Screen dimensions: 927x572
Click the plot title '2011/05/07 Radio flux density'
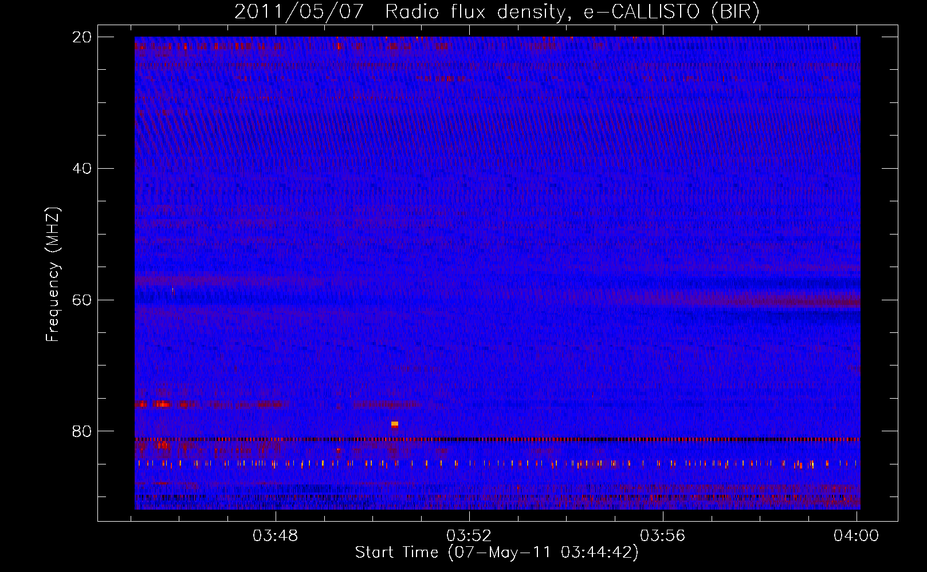click(497, 11)
